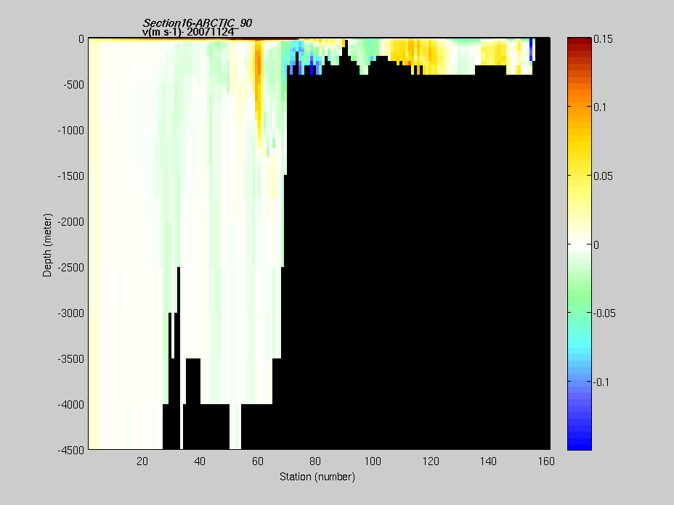Image resolution: width=674 pixels, height=505 pixels.
Task: Click the colorbar label 0.05
Action: coord(603,176)
